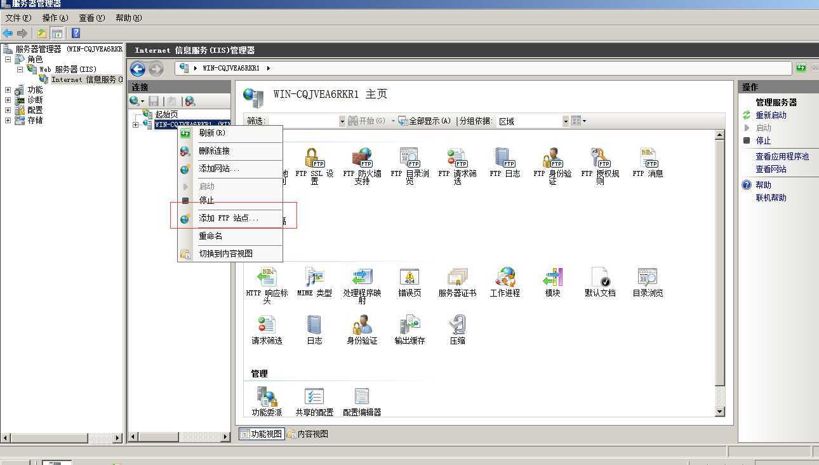Open the FTP SSL 设置 feature
Viewport: 819px width, 465px height.
(x=314, y=165)
